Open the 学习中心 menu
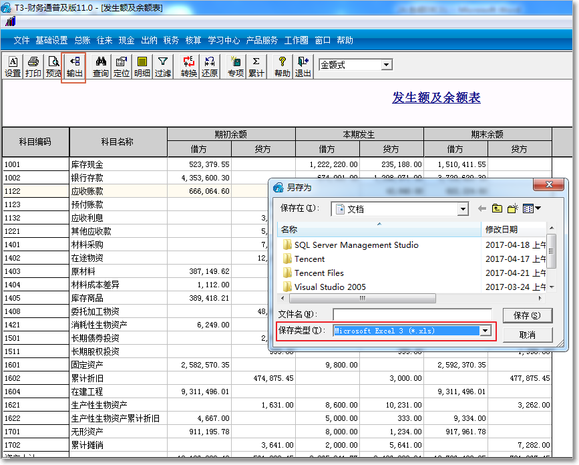 [224, 40]
